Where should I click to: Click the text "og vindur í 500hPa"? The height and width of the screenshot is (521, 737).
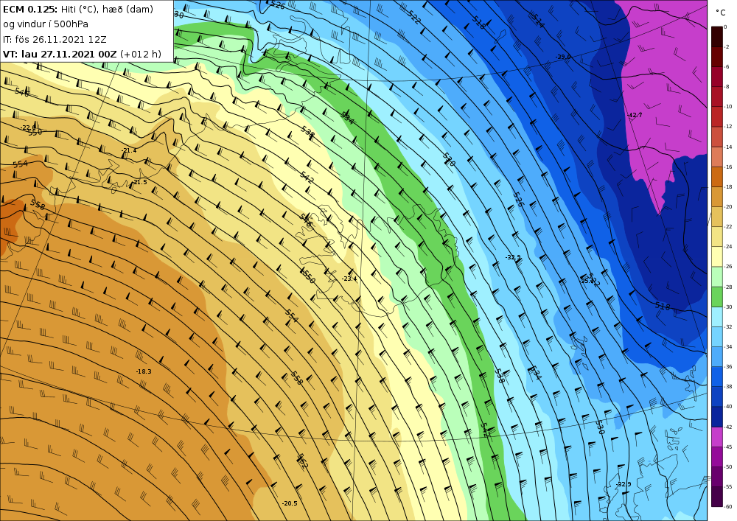(x=46, y=24)
